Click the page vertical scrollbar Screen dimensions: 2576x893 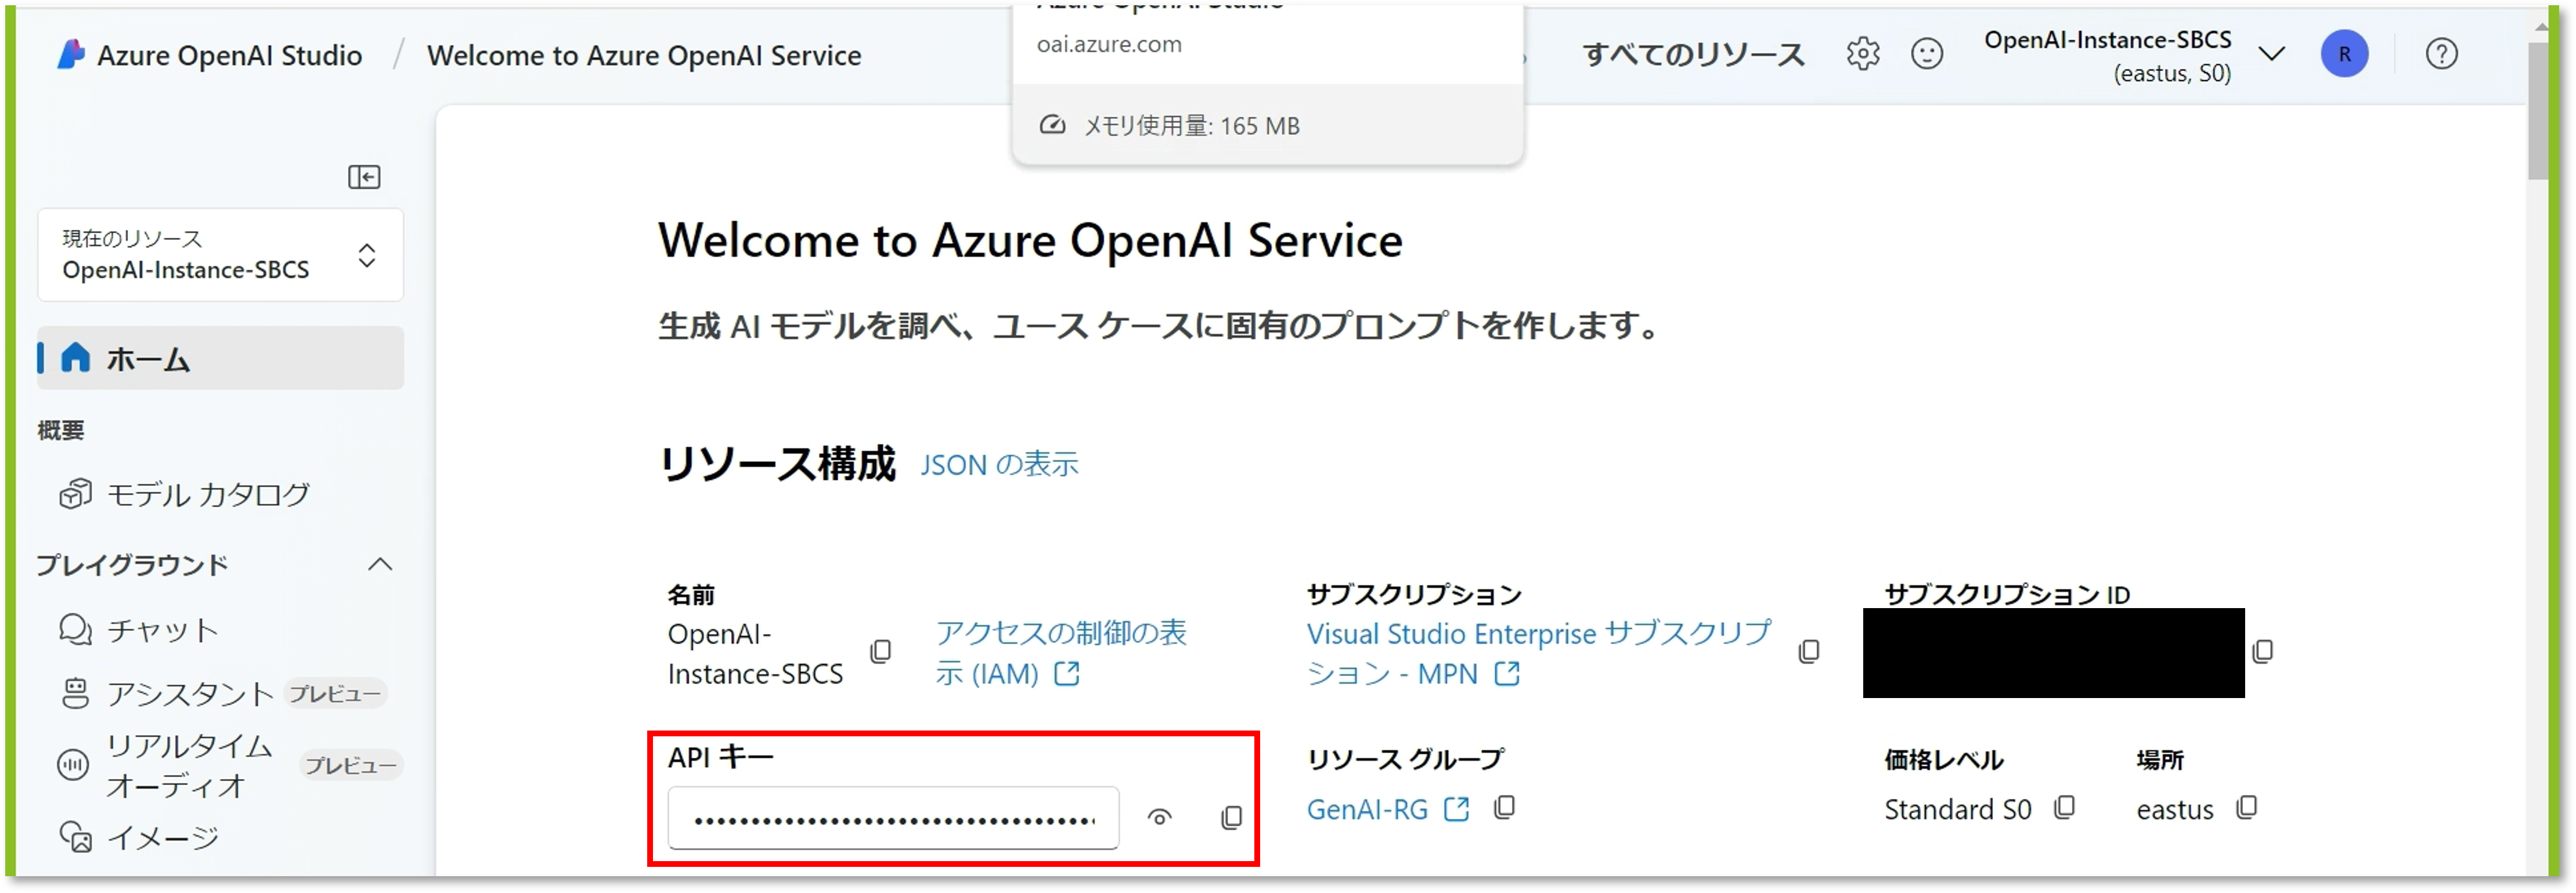click(2539, 112)
